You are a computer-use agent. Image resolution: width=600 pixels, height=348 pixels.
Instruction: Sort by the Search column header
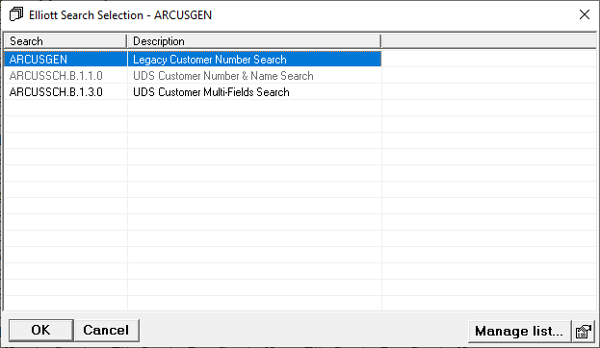(x=65, y=41)
